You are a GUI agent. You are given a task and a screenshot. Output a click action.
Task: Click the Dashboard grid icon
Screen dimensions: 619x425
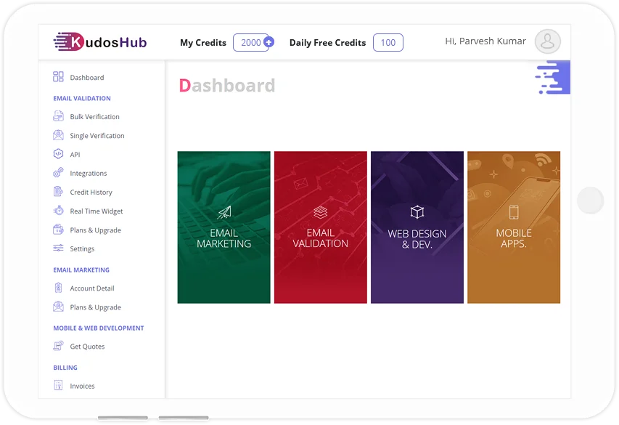59,77
